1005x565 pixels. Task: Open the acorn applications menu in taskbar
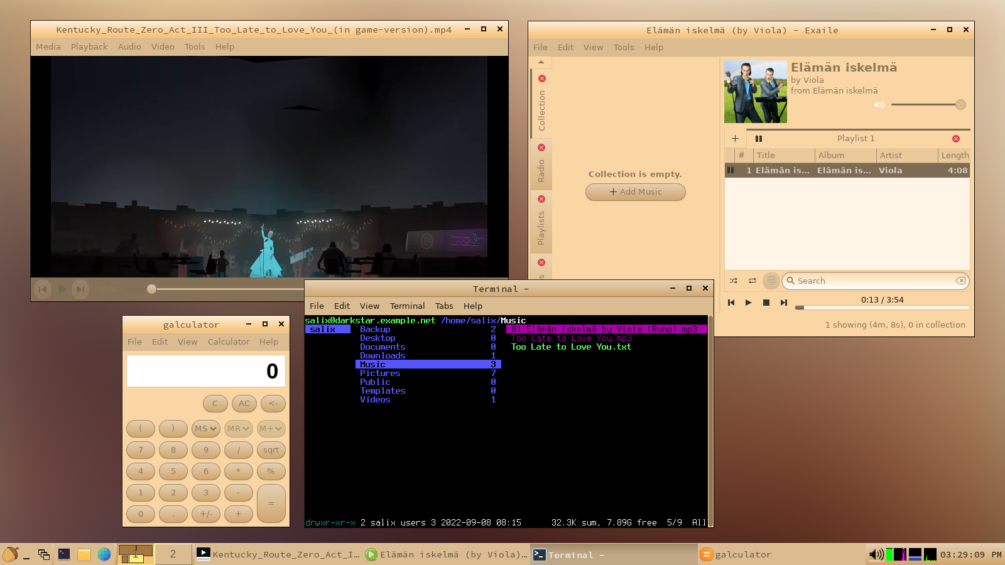point(11,554)
